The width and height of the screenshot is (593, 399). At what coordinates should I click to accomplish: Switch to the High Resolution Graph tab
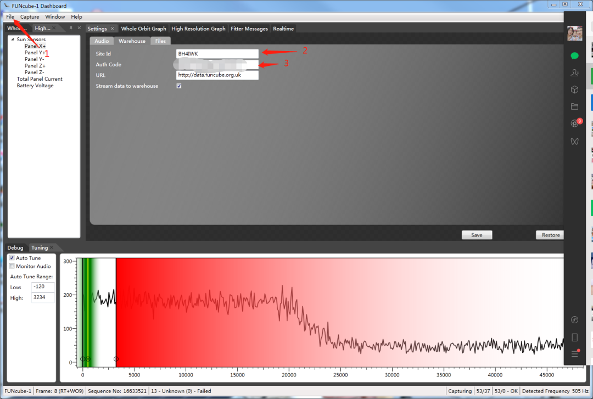[198, 29]
